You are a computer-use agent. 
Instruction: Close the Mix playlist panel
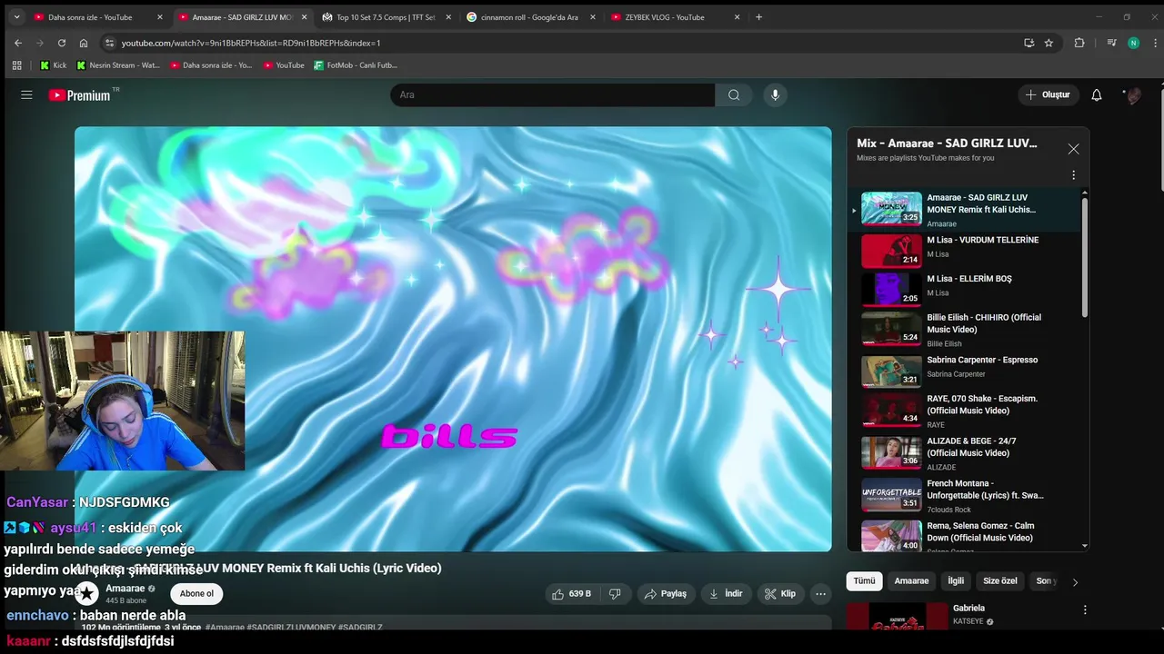[x=1073, y=149]
